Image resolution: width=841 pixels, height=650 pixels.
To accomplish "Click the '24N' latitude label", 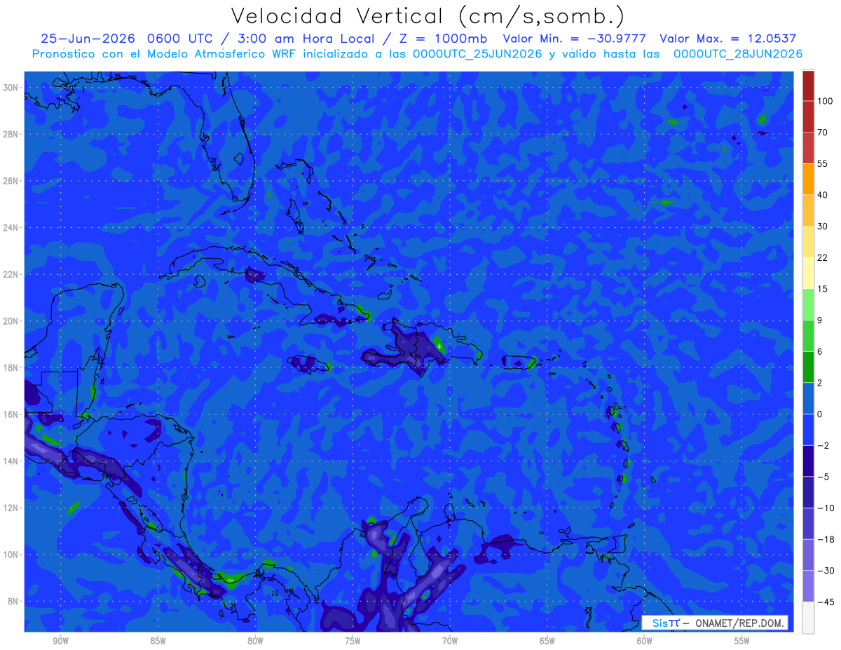I will 12,227.
